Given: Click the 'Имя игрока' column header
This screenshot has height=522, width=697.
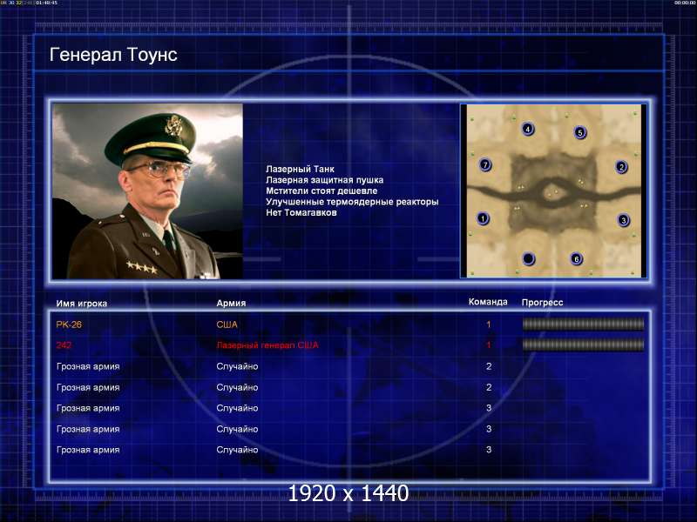Looking at the screenshot, I should pyautogui.click(x=82, y=304).
